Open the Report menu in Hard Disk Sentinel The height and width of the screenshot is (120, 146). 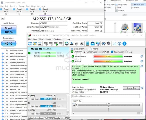(48, 39)
